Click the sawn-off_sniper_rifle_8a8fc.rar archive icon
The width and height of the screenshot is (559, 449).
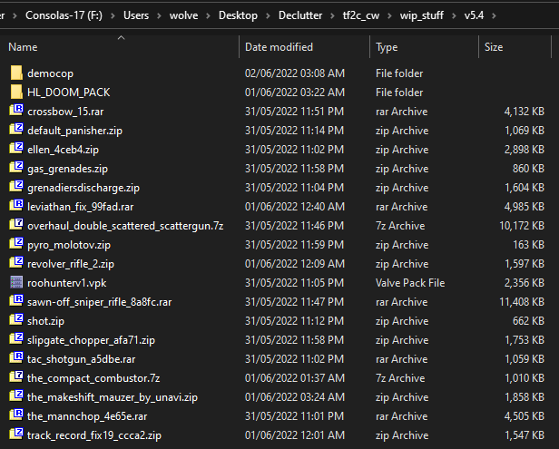point(16,301)
